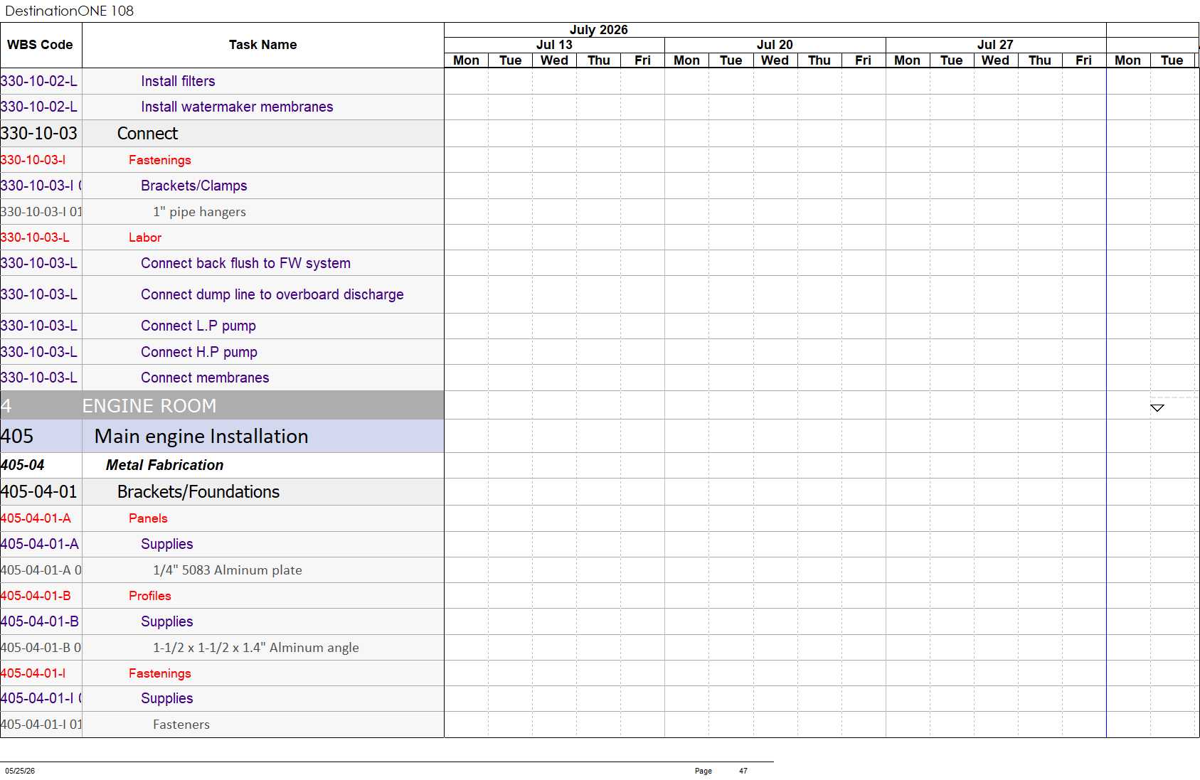Select the Jul 27 week header
The image size is (1200, 780).
tap(995, 45)
